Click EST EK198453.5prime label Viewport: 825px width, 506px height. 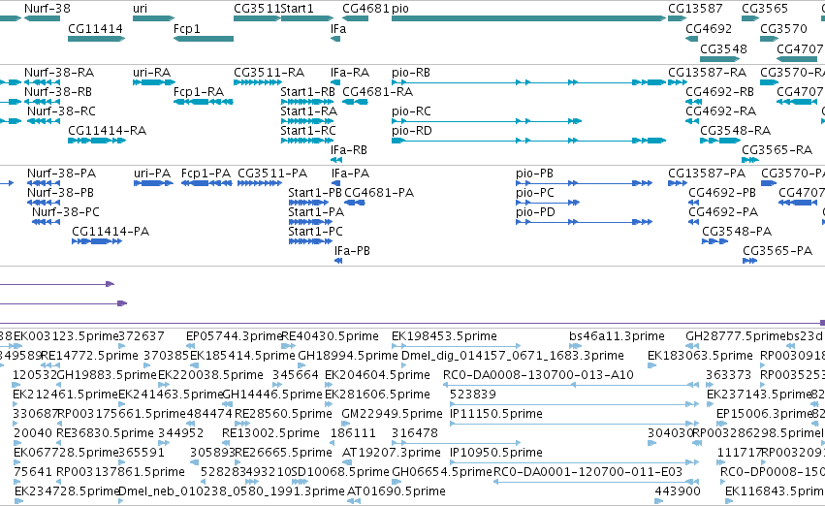click(444, 336)
